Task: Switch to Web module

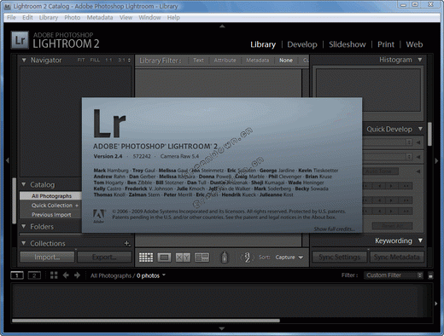Action: pos(414,44)
